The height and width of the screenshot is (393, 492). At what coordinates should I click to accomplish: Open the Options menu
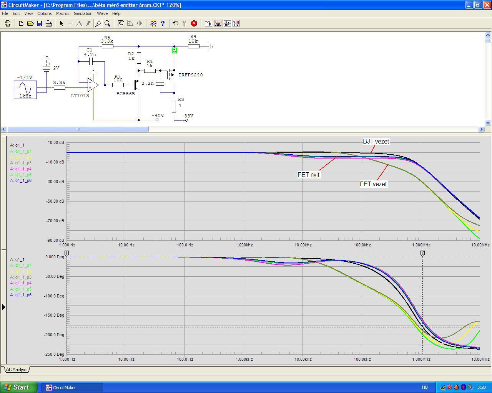45,13
